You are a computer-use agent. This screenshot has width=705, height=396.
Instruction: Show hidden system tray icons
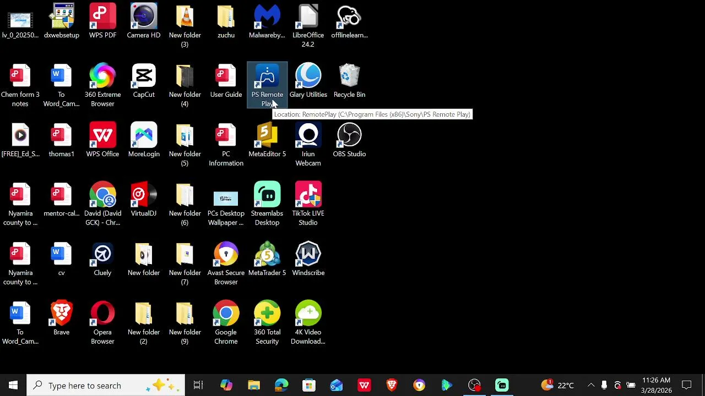pyautogui.click(x=591, y=386)
